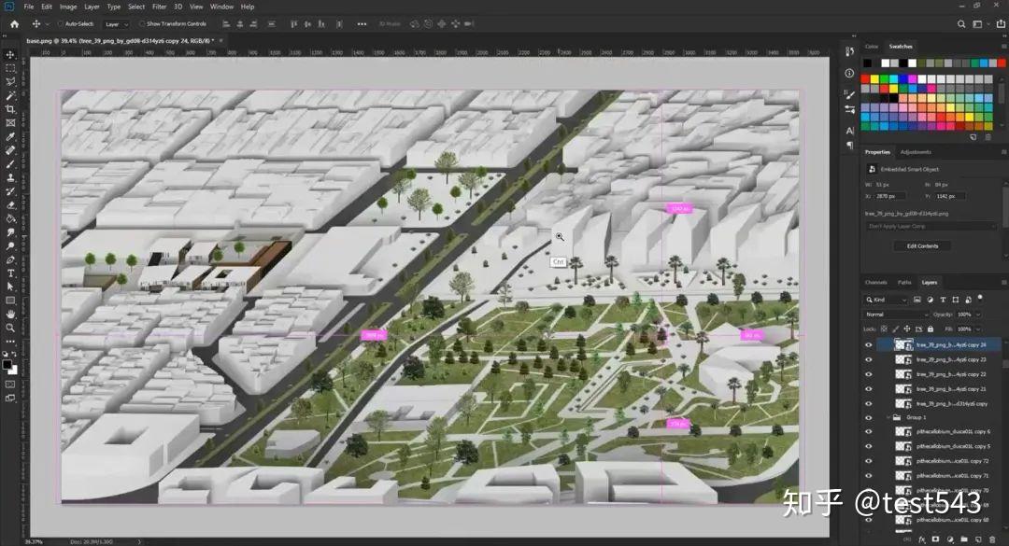Open the Filter menu
The image size is (1009, 546).
click(159, 7)
